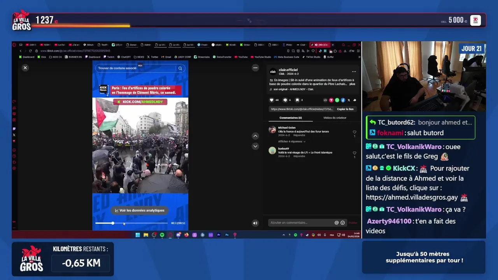Image resolution: width=498 pixels, height=280 pixels.
Task: Reply to Michael Golan's comment
Action: click(299, 135)
